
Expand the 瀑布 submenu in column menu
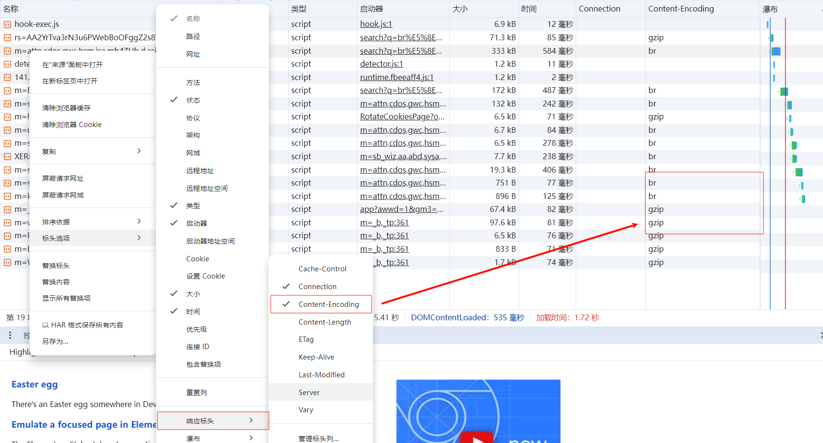(213, 438)
